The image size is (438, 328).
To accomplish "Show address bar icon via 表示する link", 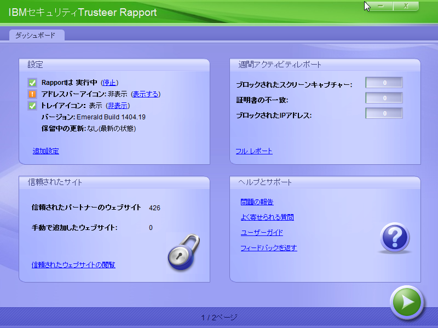I will [146, 94].
